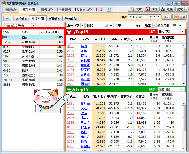
Task: Click the date field 2015/5/8
Action: pyautogui.click(x=138, y=17)
